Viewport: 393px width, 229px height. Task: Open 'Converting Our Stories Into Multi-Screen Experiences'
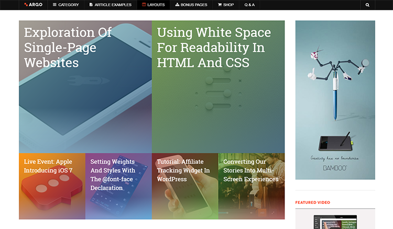[250, 170]
